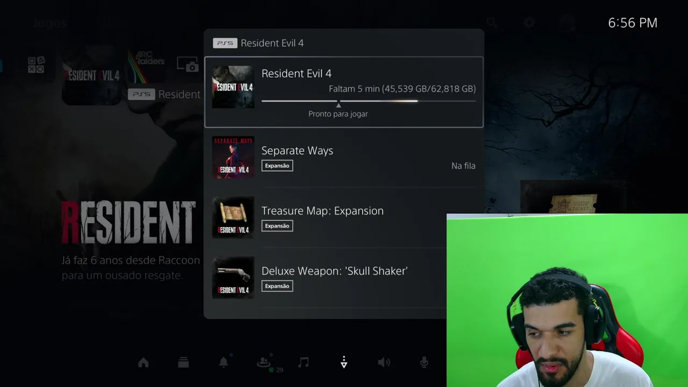
Task: Open the Home icon in control center
Action: (x=144, y=363)
